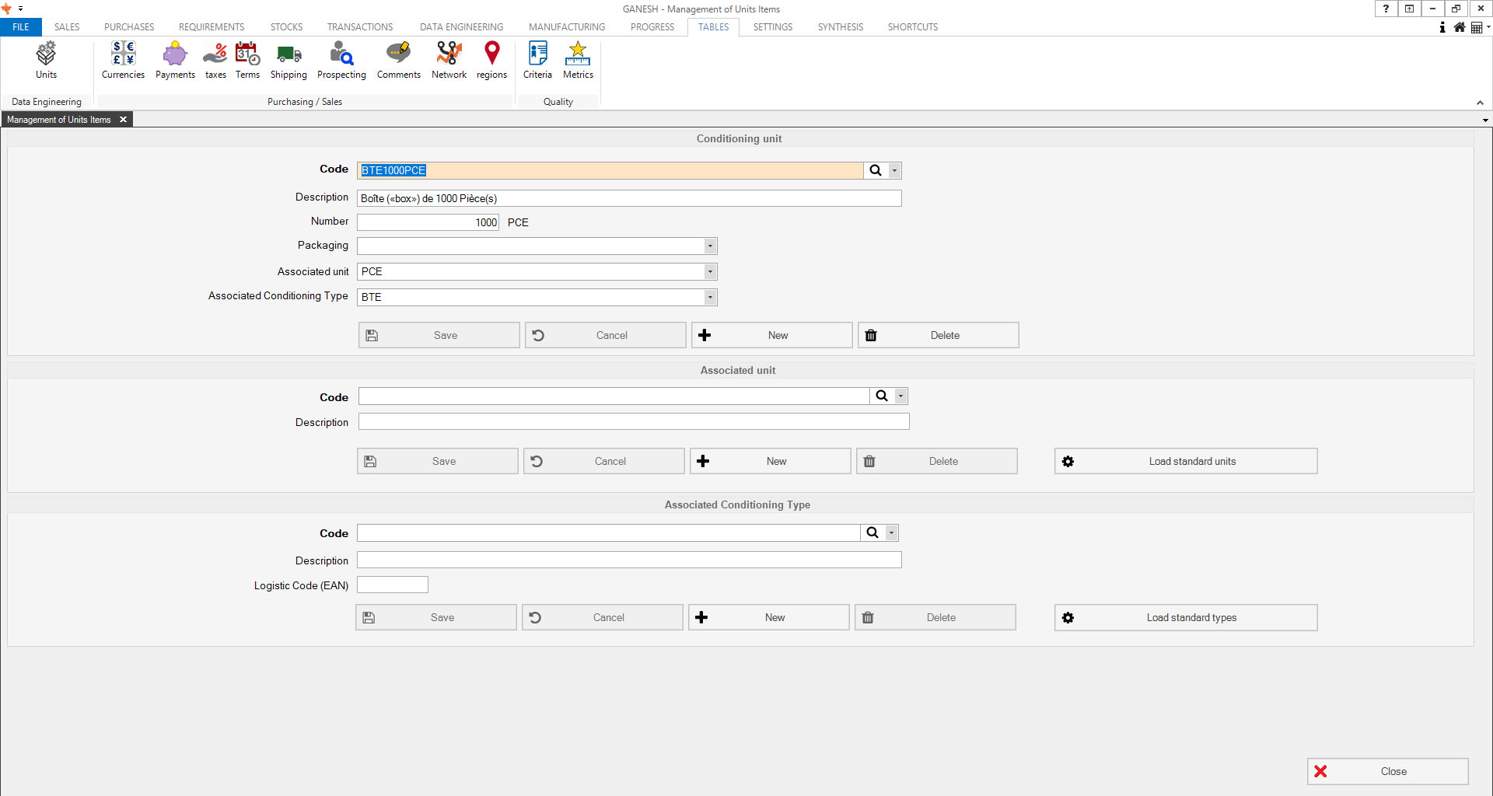Click the Load standard types button
Viewport: 1493px width, 796px height.
coord(1186,617)
